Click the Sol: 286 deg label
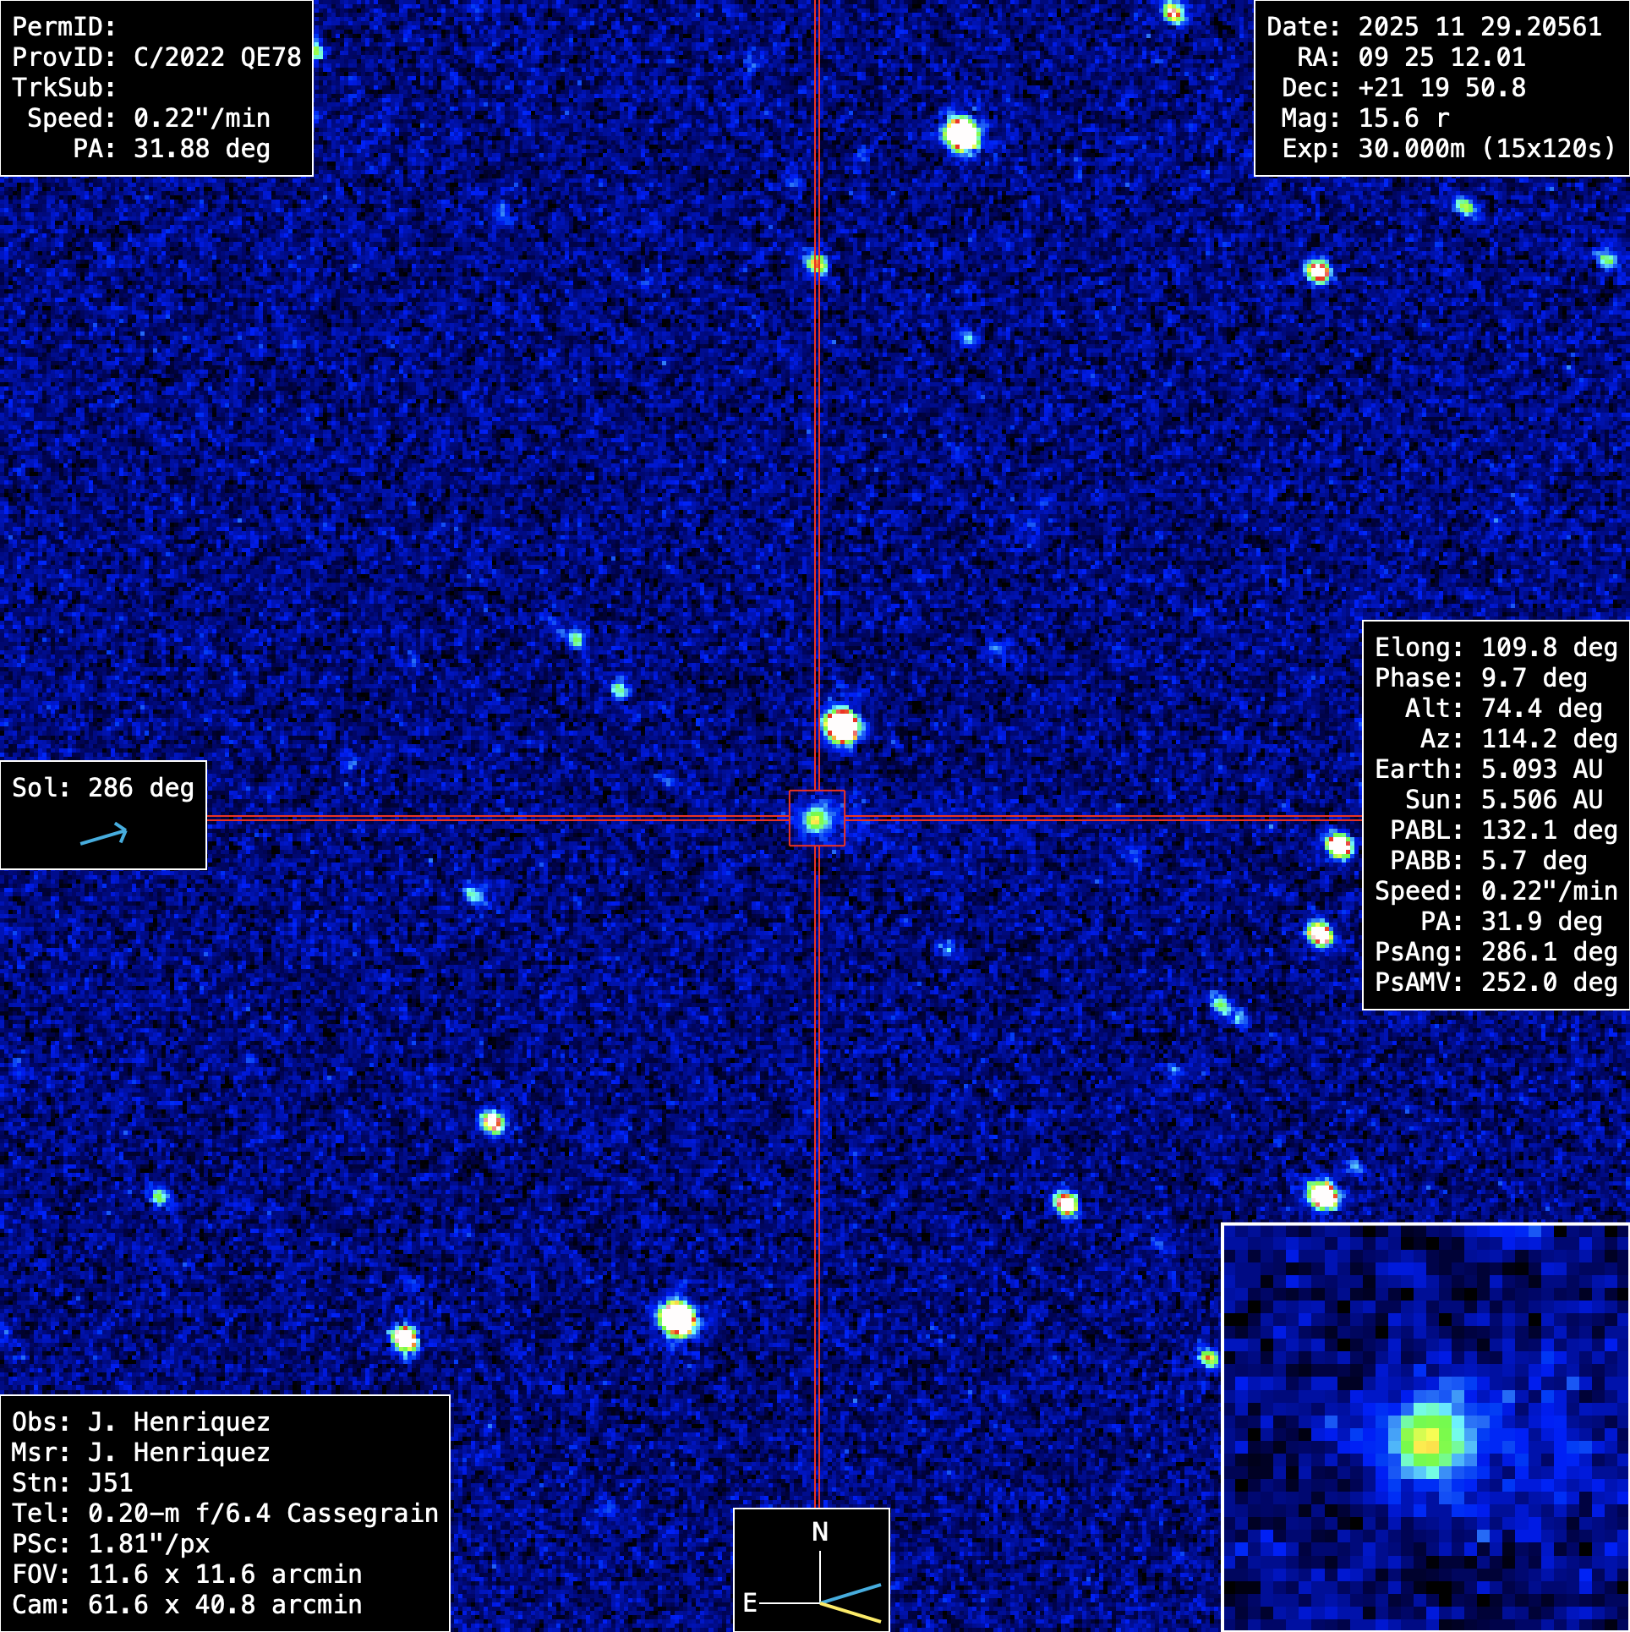 pyautogui.click(x=103, y=787)
